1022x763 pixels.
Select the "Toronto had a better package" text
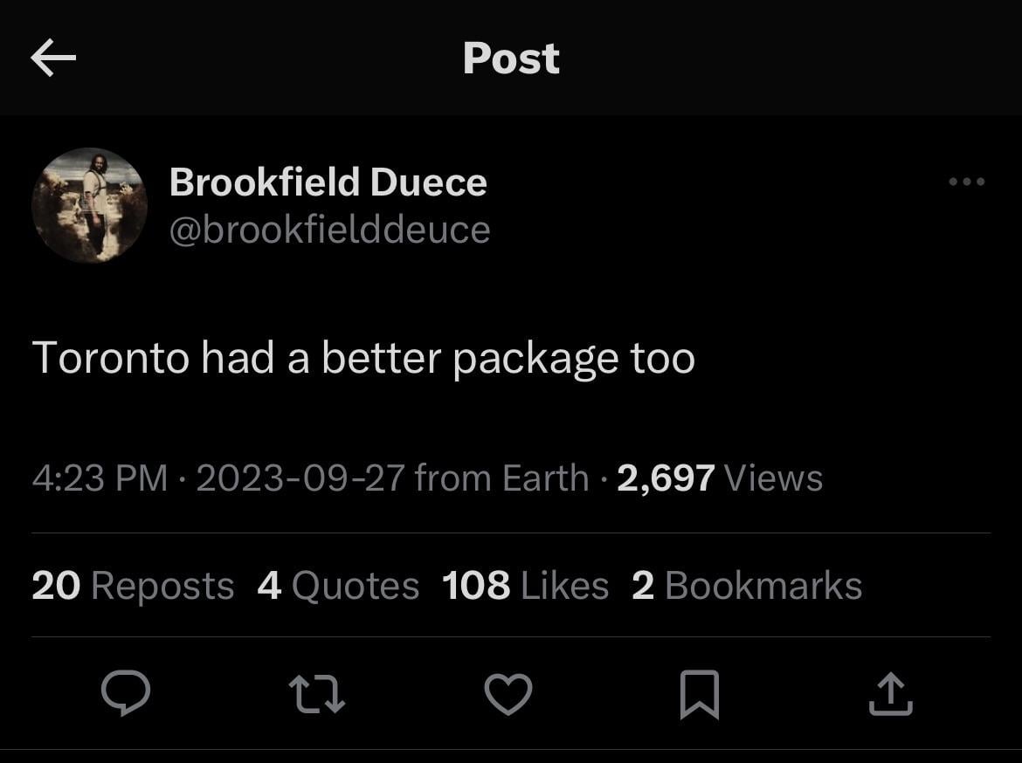(x=363, y=358)
